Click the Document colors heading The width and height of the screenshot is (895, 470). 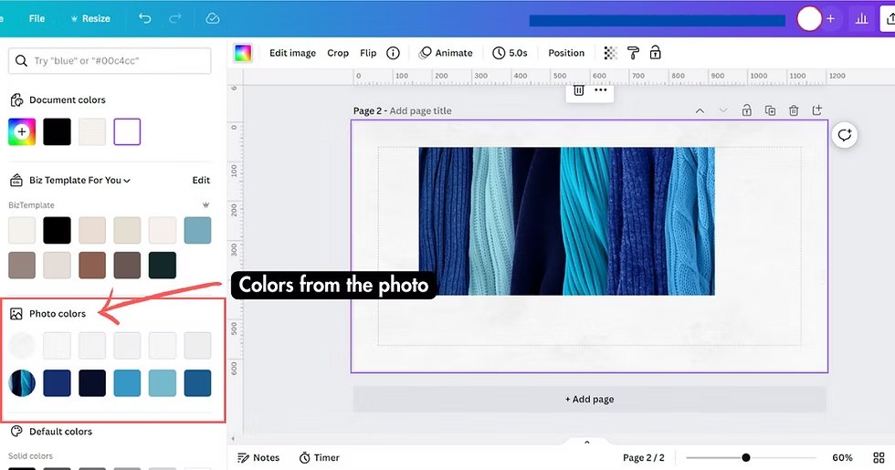pos(68,99)
